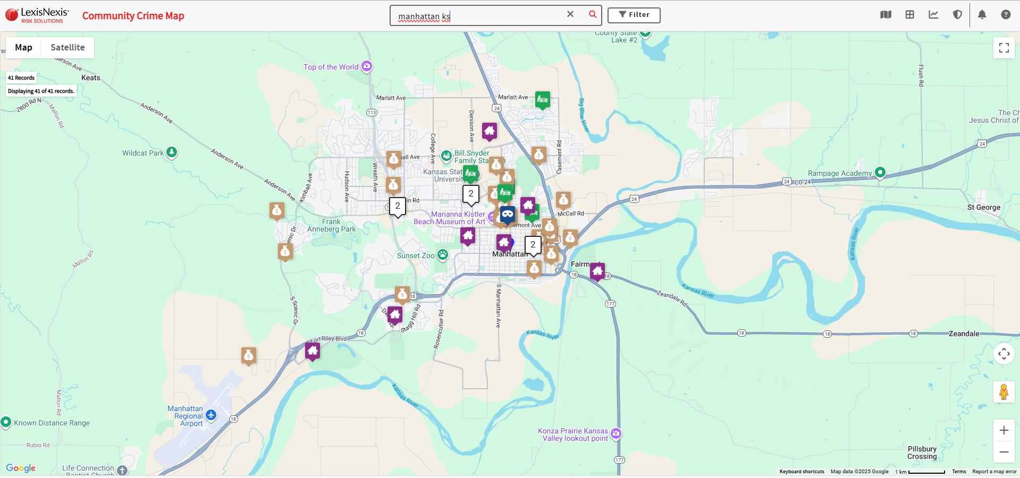
Task: Clear the search box text
Action: tap(570, 14)
